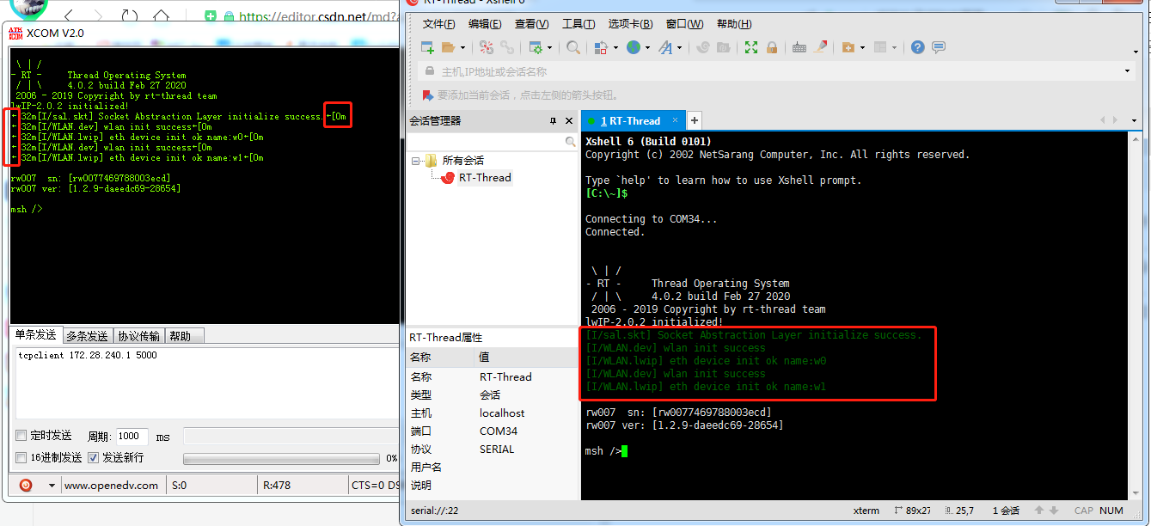Open the on-screen keyboard icon
This screenshot has height=526, width=1151.
pyautogui.click(x=799, y=47)
